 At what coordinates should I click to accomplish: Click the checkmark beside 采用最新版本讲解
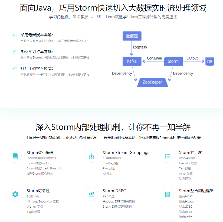coord(14,35)
